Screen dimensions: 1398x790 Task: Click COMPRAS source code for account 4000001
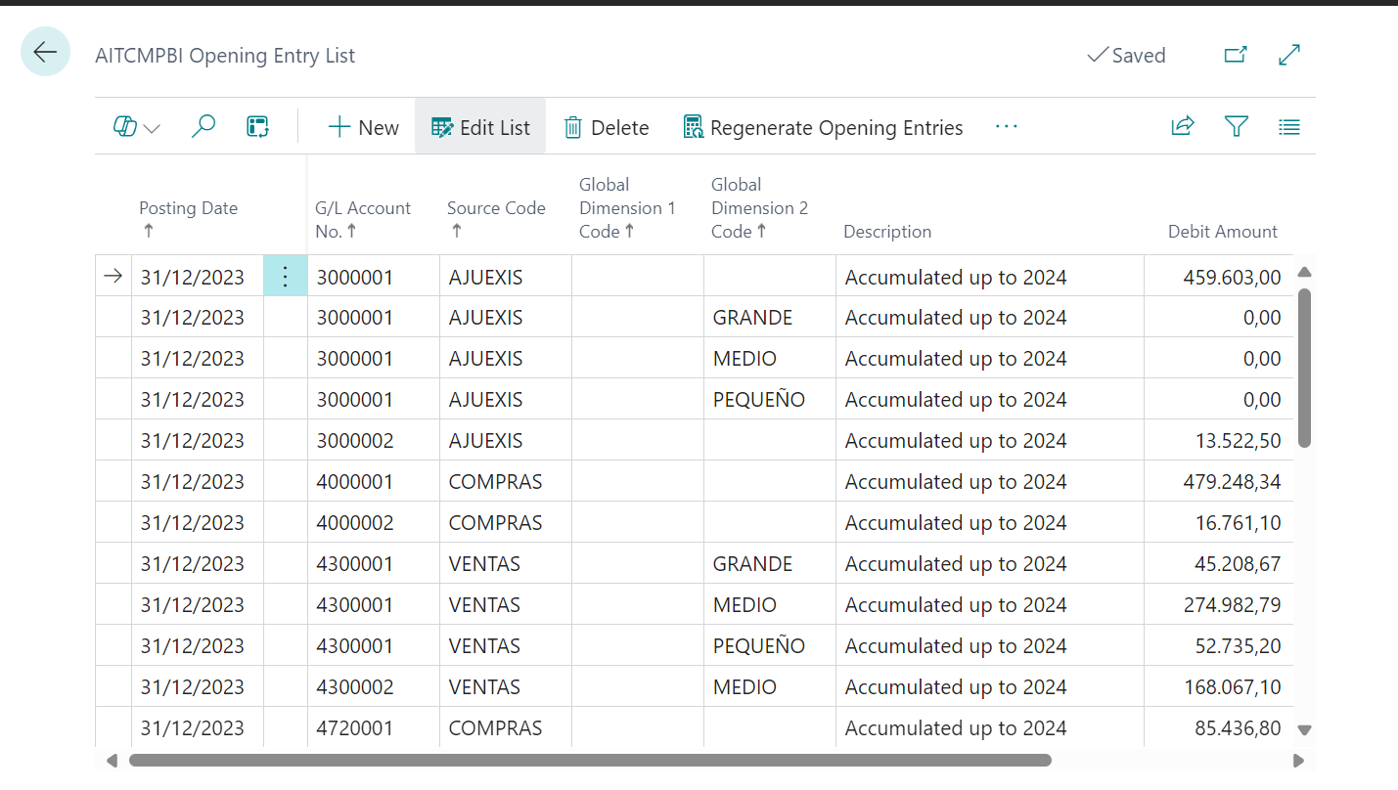[506, 482]
